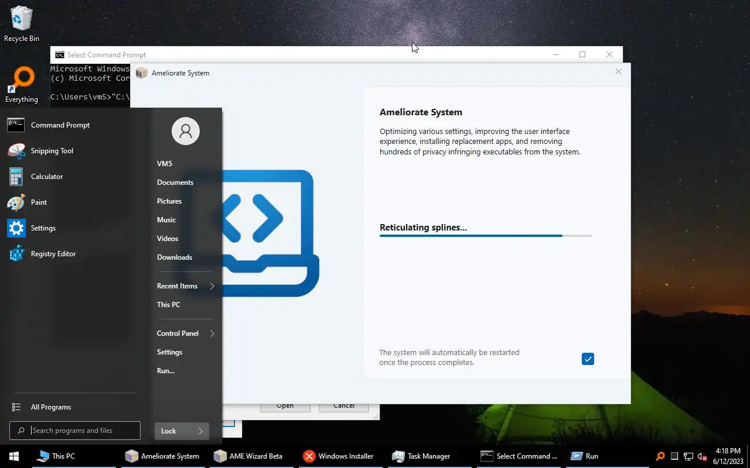This screenshot has width=750, height=468.
Task: Close the Ameliorate System window
Action: pos(618,72)
